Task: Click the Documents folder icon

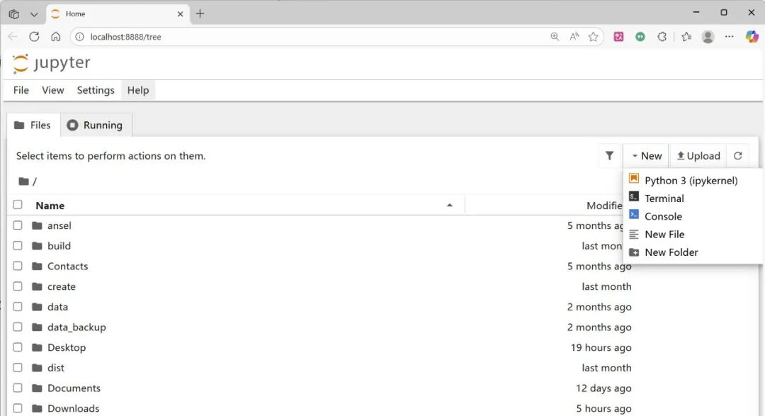Action: [x=37, y=388]
